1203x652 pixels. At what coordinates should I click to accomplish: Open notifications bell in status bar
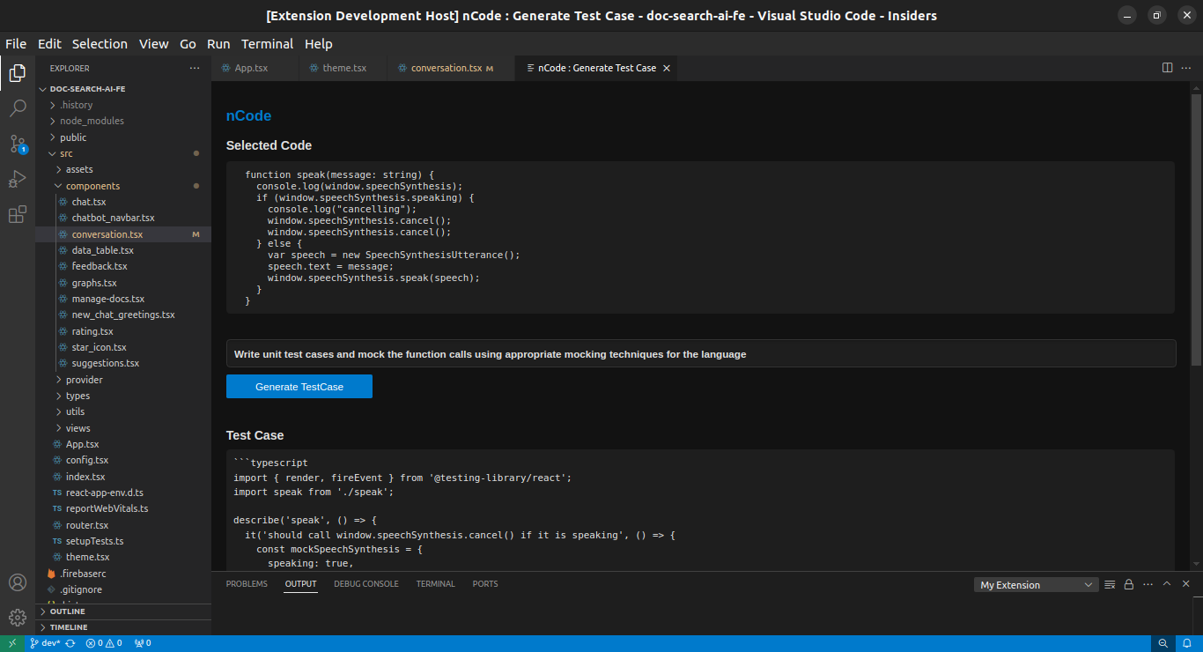1187,643
